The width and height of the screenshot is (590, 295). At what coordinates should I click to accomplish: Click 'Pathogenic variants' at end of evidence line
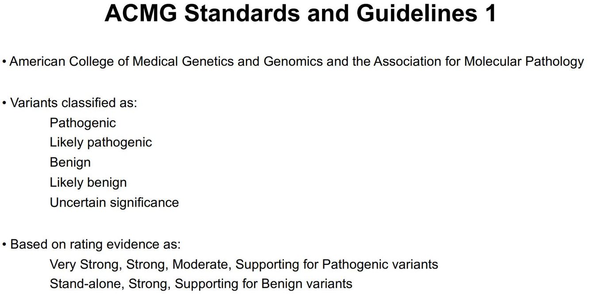(x=380, y=264)
